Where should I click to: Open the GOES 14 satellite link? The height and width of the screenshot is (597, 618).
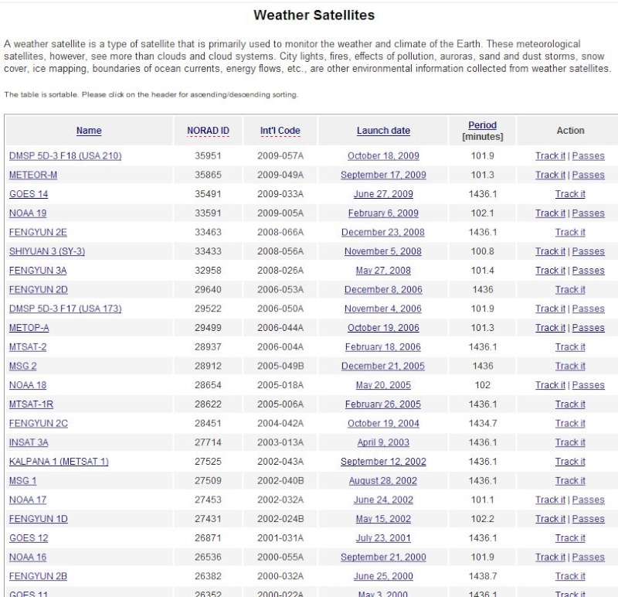click(29, 194)
